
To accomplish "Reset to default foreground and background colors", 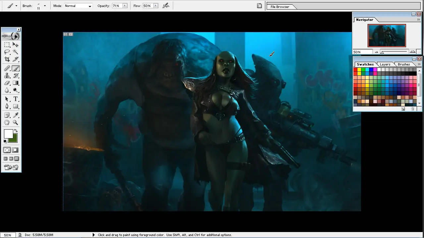I will (x=5, y=141).
